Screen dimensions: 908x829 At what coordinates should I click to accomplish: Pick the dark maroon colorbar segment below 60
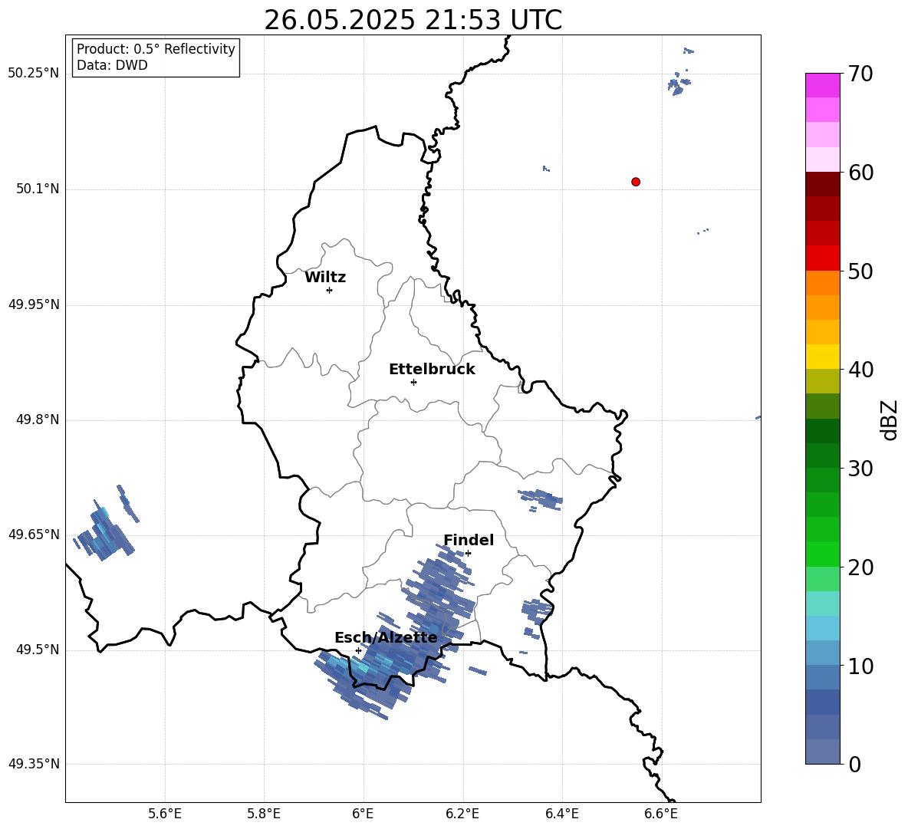[x=823, y=184]
